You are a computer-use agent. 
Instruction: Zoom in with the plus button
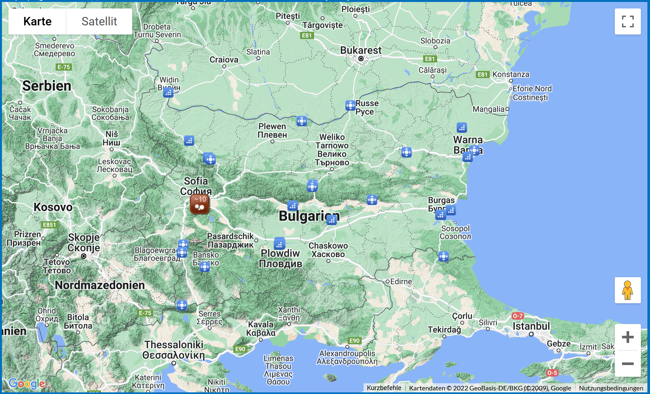coord(628,337)
